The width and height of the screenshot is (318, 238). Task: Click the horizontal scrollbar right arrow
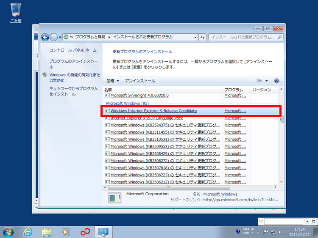[x=276, y=187]
